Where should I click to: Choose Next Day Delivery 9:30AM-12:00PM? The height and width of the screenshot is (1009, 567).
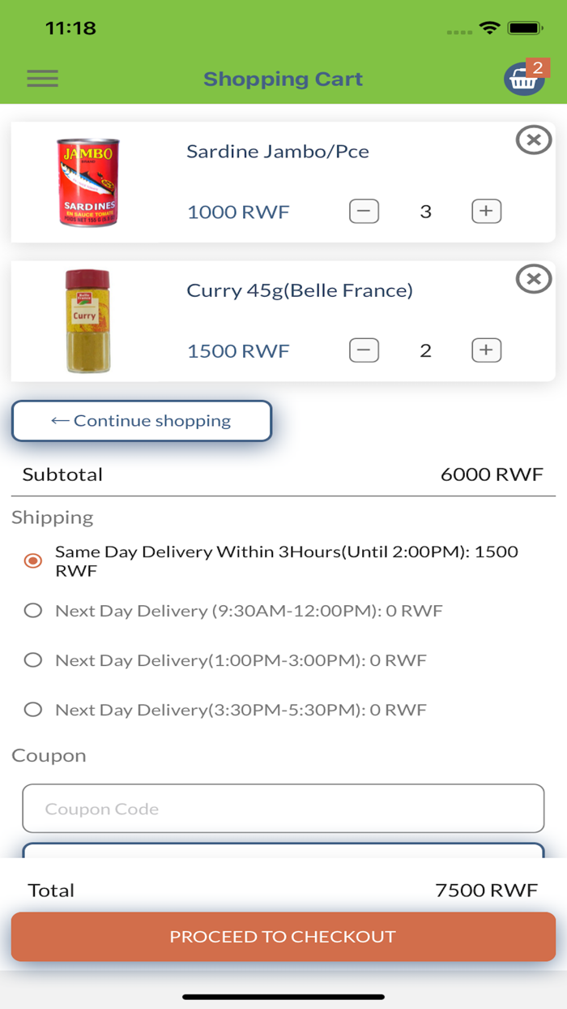coord(33,611)
